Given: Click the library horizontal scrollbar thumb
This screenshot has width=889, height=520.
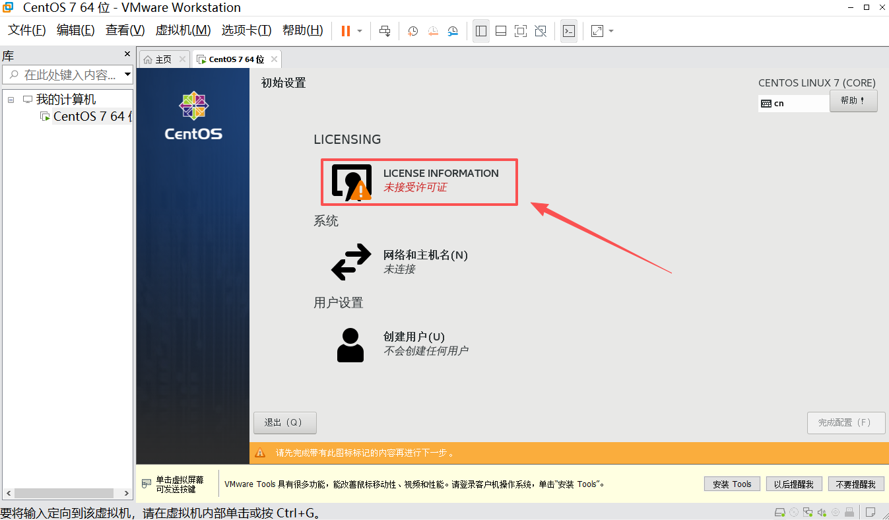Looking at the screenshot, I should [x=64, y=493].
